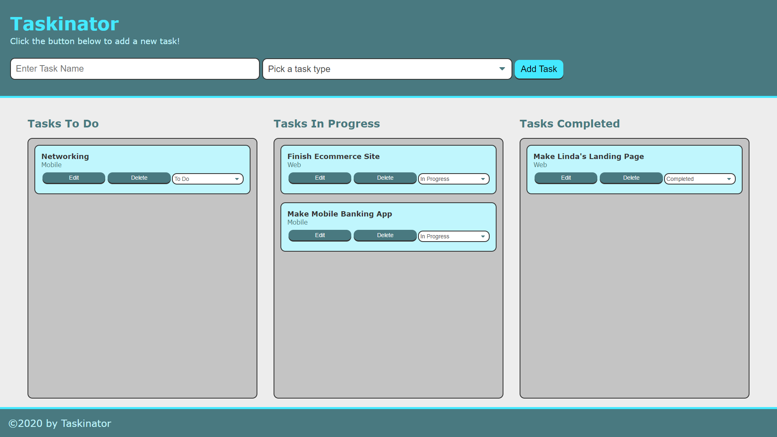
Task: Click the Enter Task Name input field
Action: click(x=135, y=69)
